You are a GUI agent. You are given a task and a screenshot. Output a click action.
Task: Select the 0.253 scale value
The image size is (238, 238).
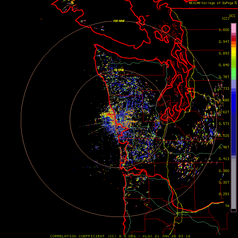tap(224, 194)
